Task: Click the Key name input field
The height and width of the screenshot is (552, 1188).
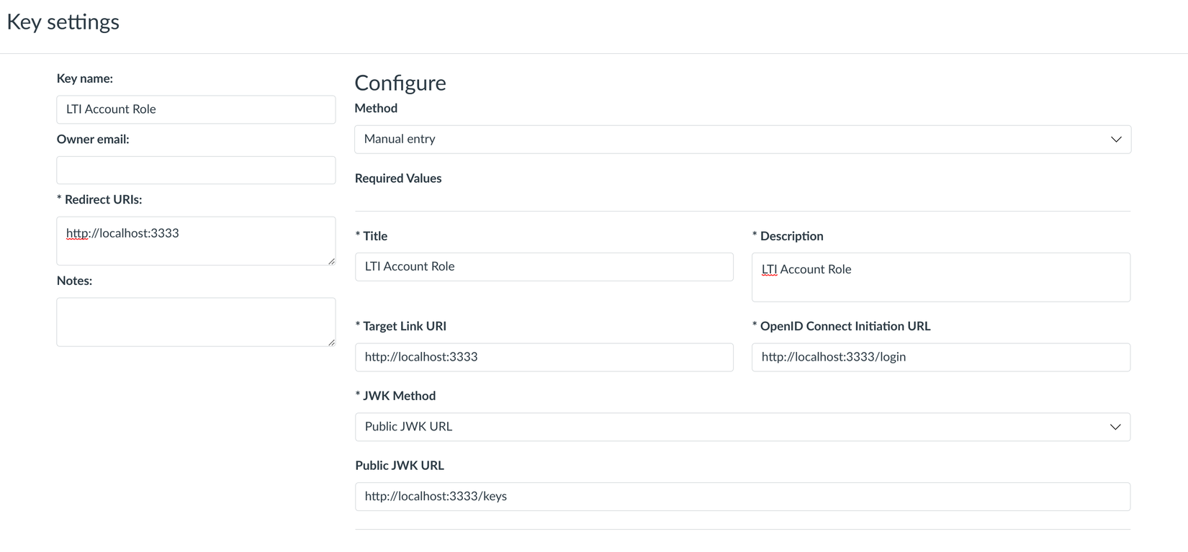Action: point(196,109)
